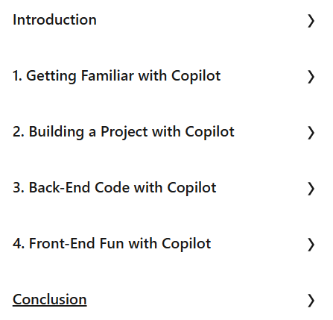333x320 pixels.
Task: Open the underlined Conclusion link
Action: coord(50,299)
